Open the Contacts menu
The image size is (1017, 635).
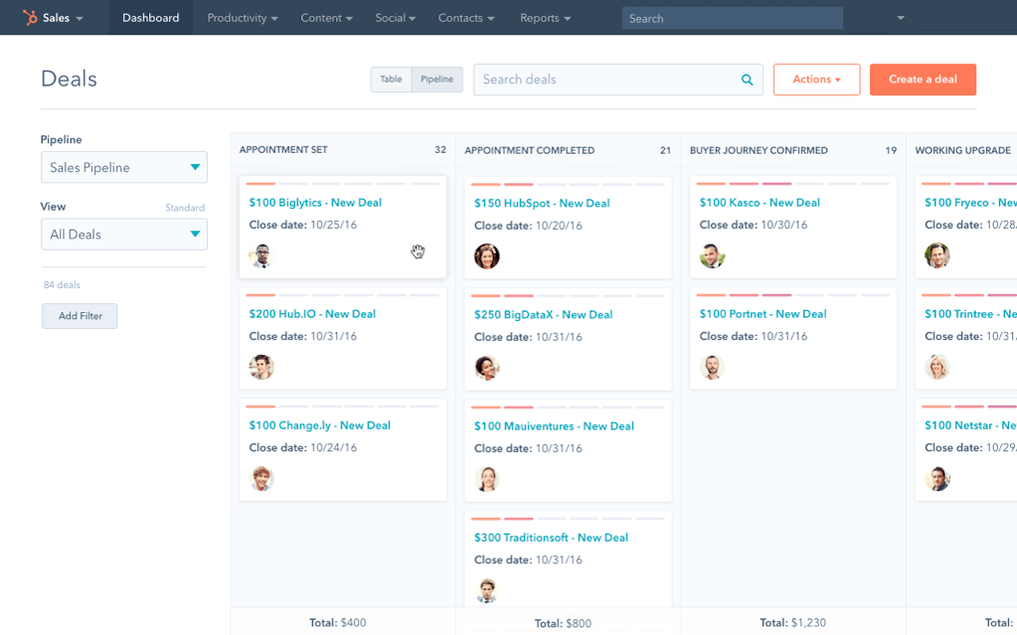point(465,17)
